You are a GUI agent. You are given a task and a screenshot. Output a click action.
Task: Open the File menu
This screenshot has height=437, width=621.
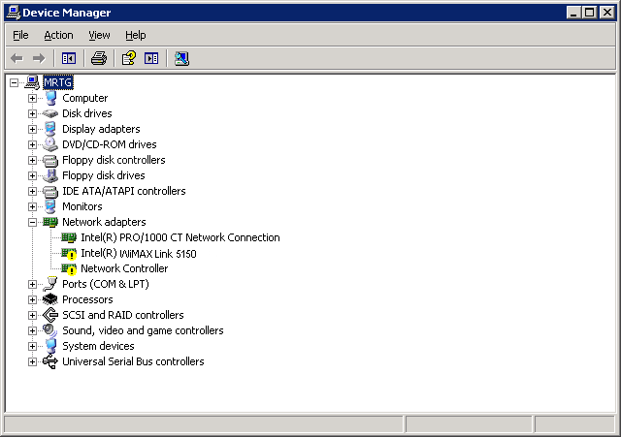pyautogui.click(x=20, y=35)
